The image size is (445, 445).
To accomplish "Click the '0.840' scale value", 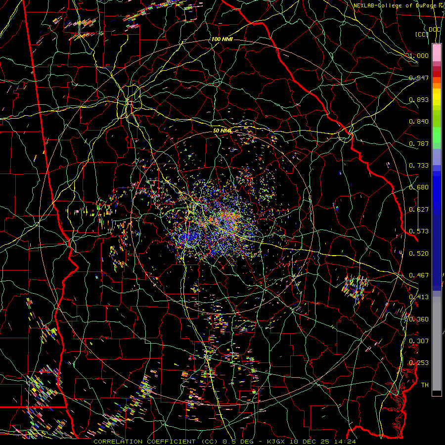I will [x=419, y=122].
